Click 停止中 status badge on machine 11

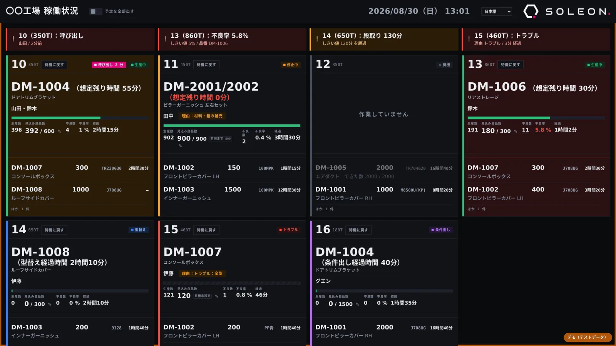(x=290, y=65)
